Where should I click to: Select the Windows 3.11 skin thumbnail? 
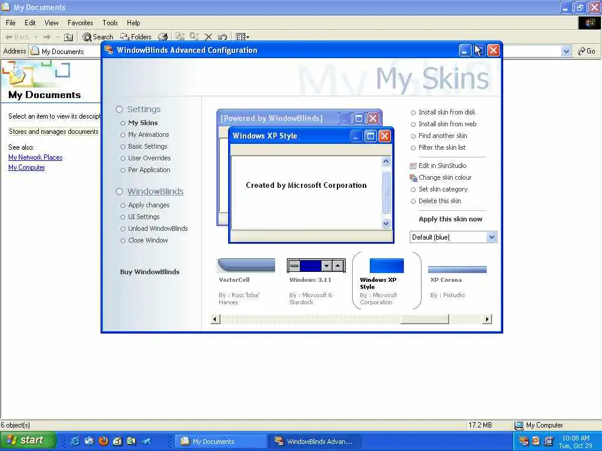click(316, 265)
